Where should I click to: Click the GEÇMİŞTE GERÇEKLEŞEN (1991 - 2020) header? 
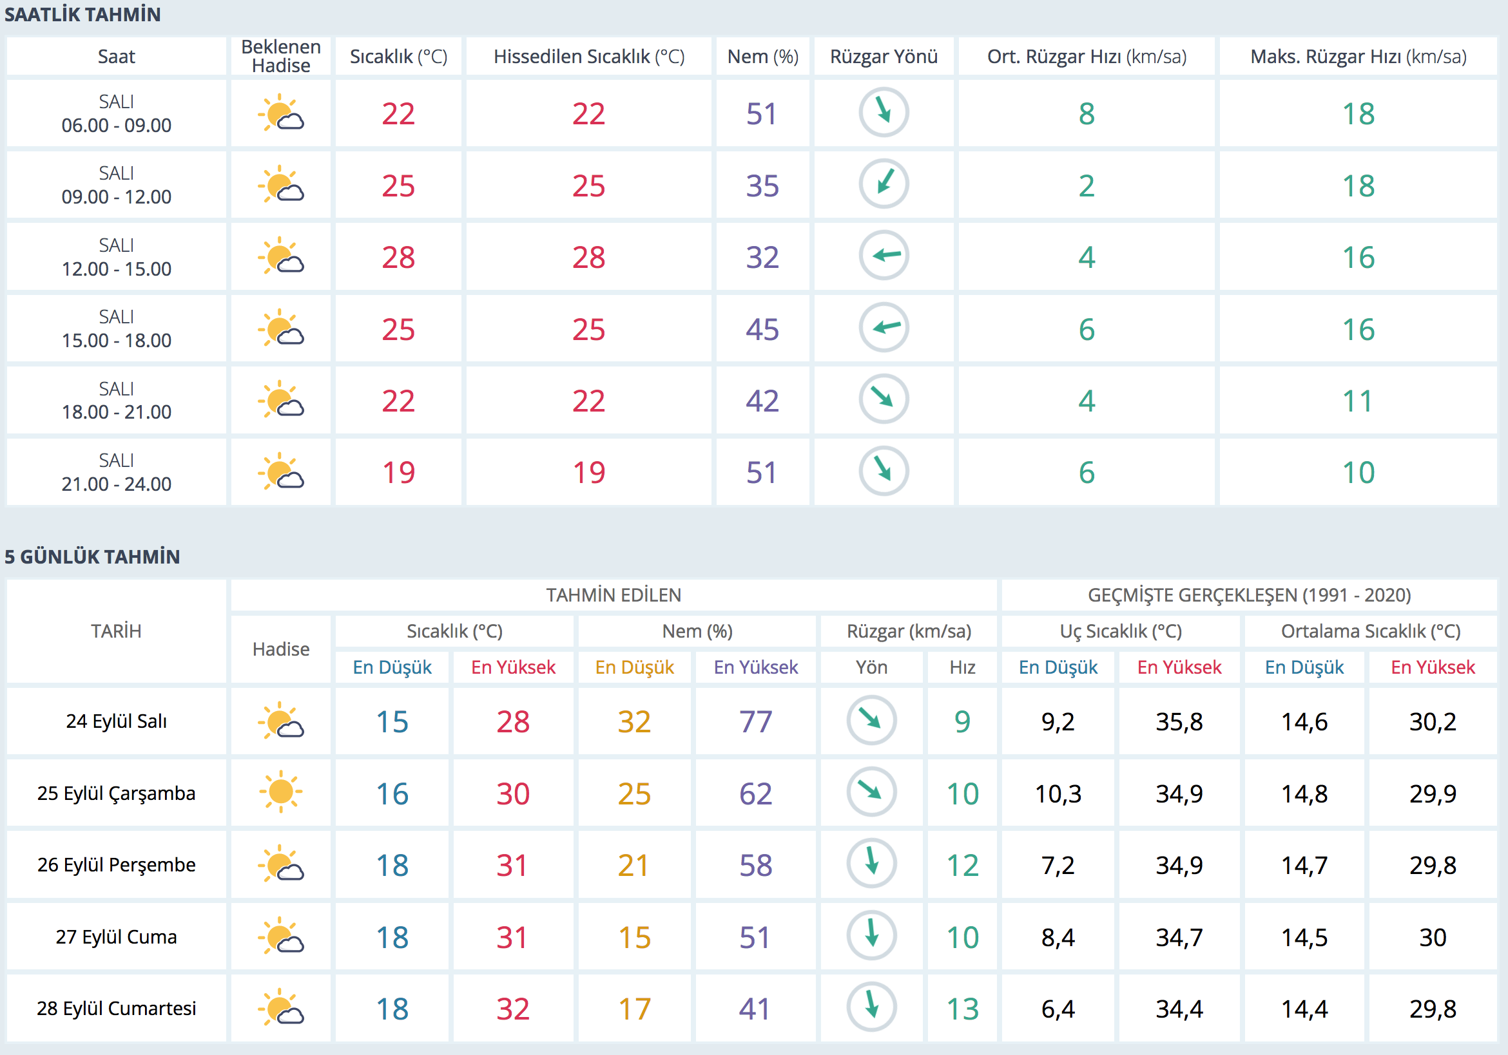1248,594
